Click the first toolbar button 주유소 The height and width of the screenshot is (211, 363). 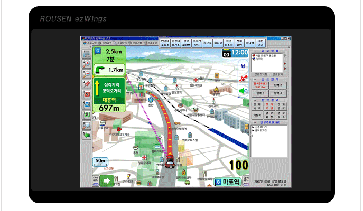point(165,43)
